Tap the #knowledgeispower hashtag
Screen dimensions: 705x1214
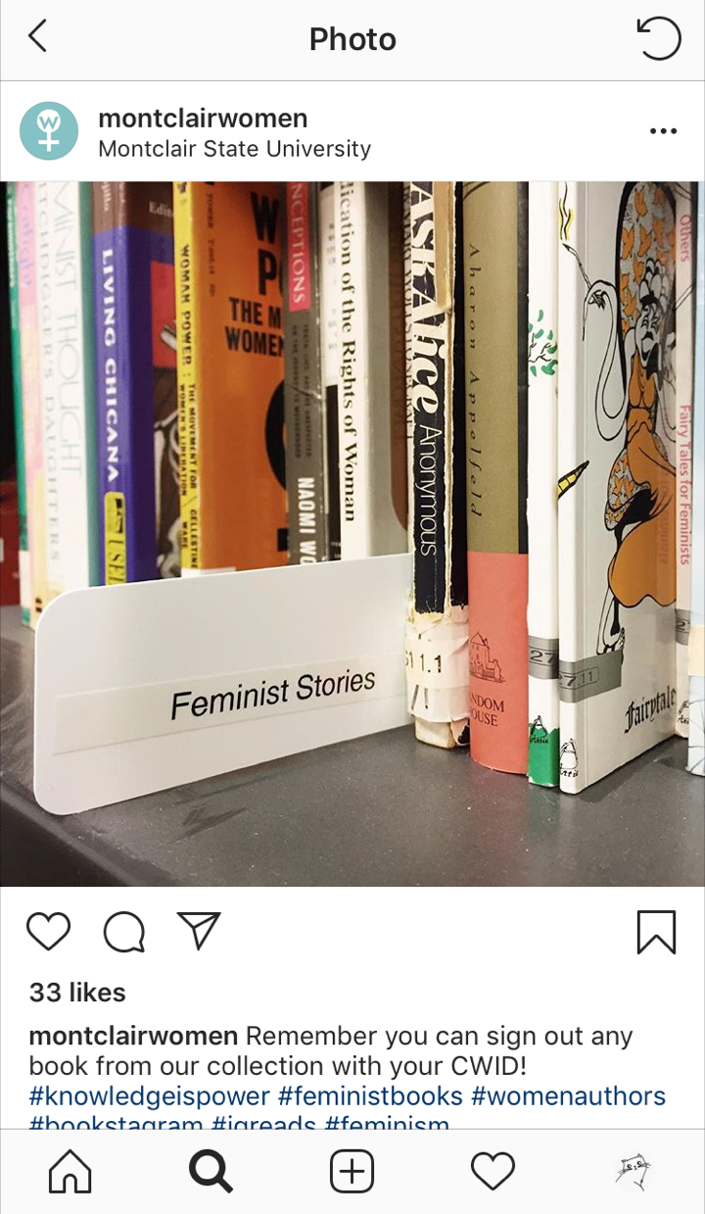(x=149, y=1095)
